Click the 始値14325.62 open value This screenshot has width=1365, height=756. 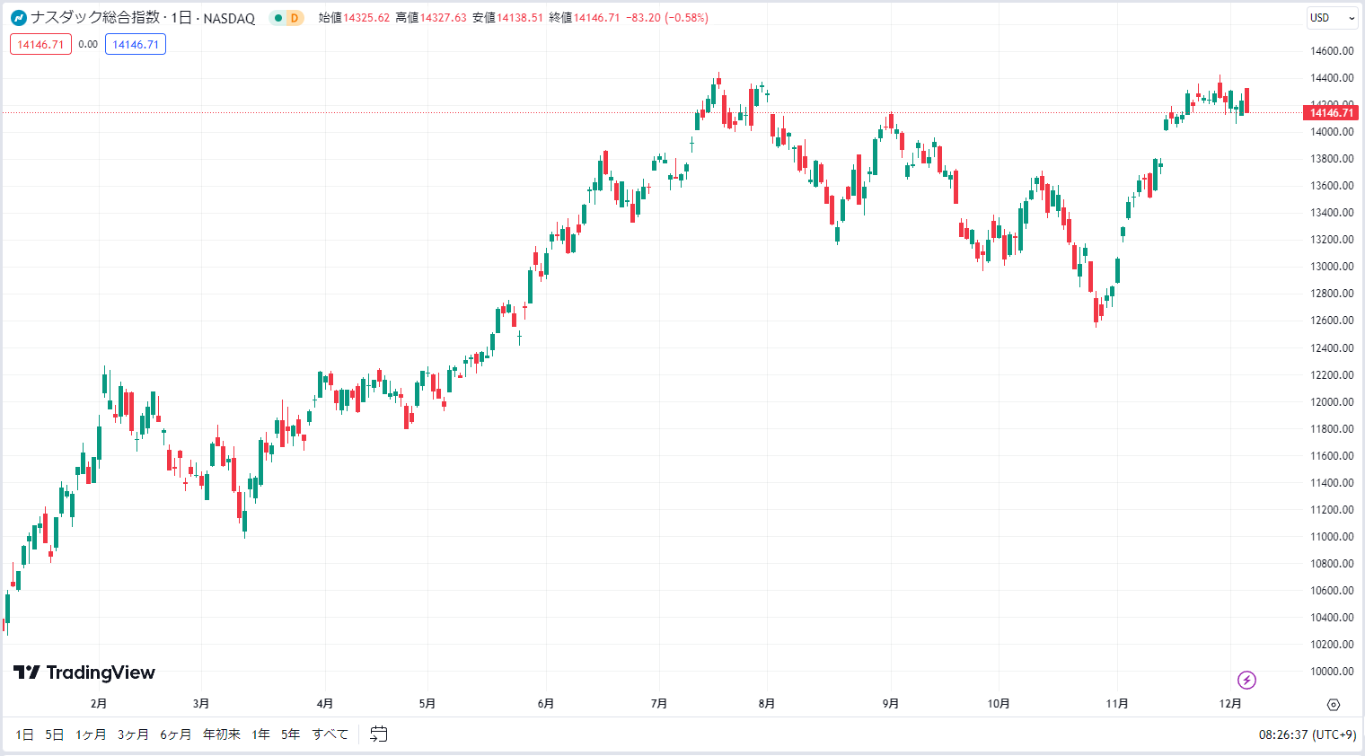point(355,18)
